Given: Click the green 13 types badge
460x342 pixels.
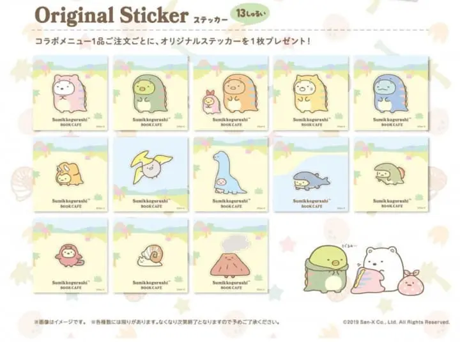Looking at the screenshot, I should pyautogui.click(x=250, y=15).
